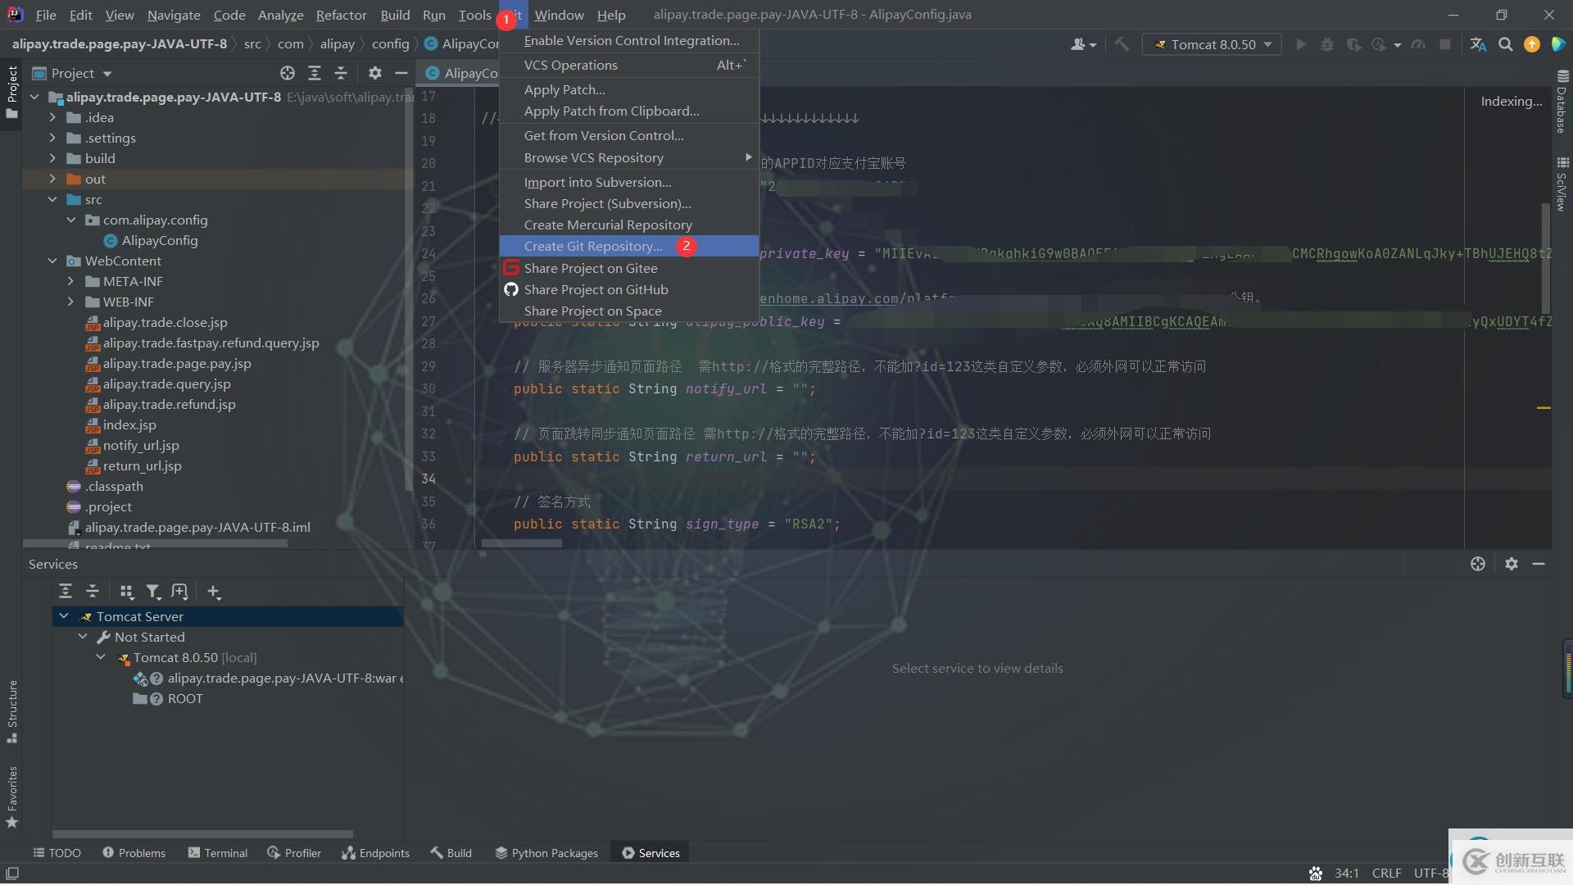Select Share Project on GitHub
The height and width of the screenshot is (885, 1573).
click(x=628, y=289)
